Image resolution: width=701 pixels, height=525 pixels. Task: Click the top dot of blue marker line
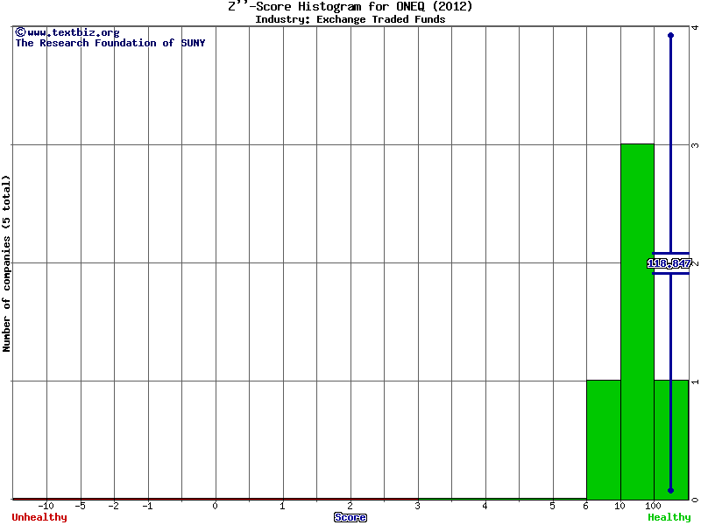[x=670, y=36]
